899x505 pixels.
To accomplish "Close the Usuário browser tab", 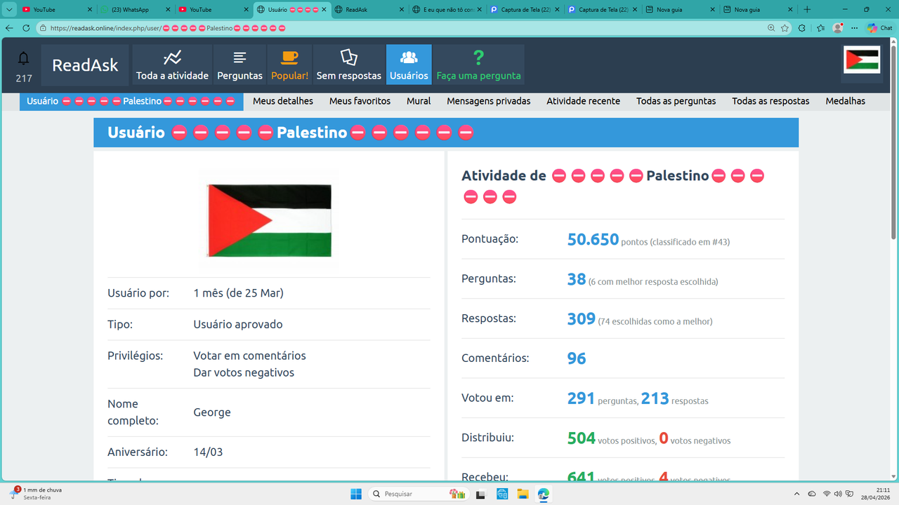I will tap(324, 10).
